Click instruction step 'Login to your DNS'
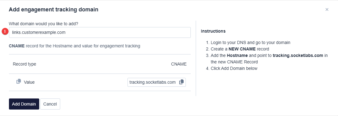The height and width of the screenshot is (116, 338). [x=250, y=42]
